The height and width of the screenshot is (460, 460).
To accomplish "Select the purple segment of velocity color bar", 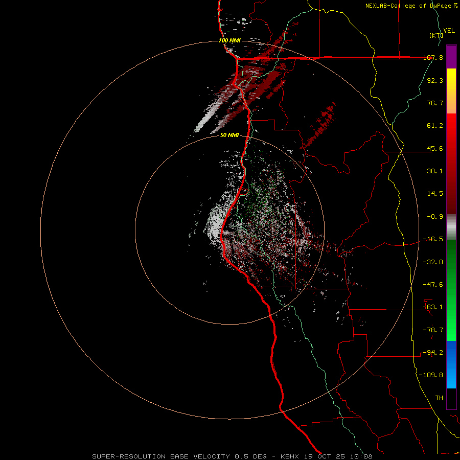I will click(451, 57).
